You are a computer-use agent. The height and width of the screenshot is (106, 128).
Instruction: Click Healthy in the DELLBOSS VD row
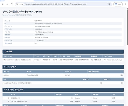coord(78,98)
